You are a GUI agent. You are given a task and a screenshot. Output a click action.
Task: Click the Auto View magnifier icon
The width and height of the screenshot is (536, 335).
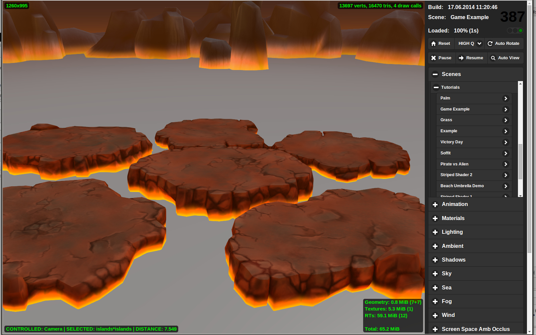click(493, 58)
